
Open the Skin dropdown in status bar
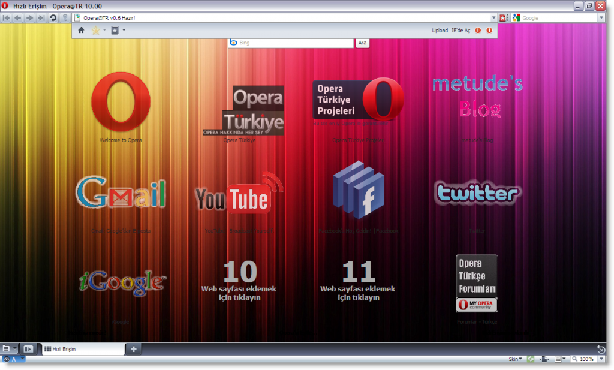click(x=515, y=359)
